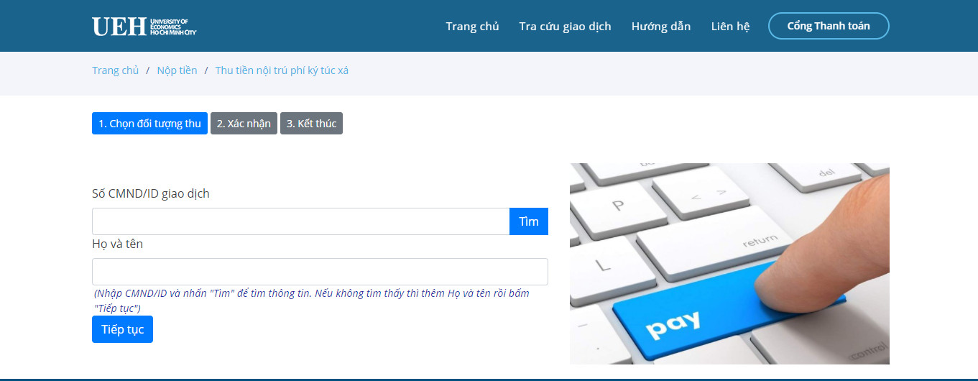Click Thu tiền nội trú phí ký túc xá breadcrumb

(x=282, y=70)
